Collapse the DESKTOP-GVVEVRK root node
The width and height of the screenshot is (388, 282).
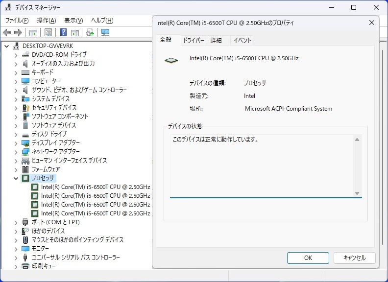click(x=7, y=46)
